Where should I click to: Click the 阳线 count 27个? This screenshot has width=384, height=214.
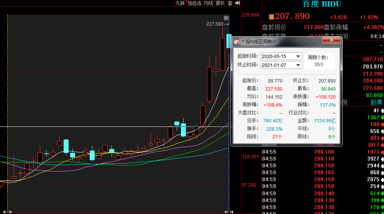point(277,137)
